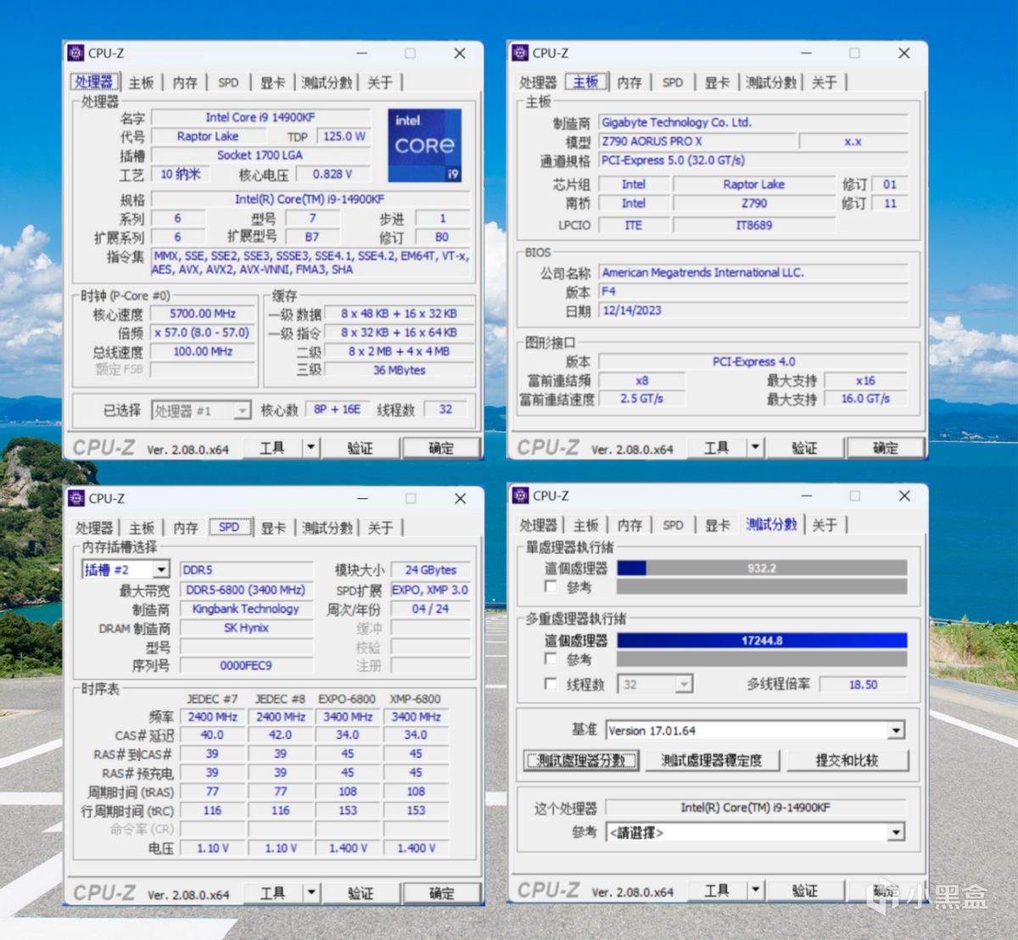
Task: Click the 核心数 value 8P + 16E
Action: click(x=337, y=410)
